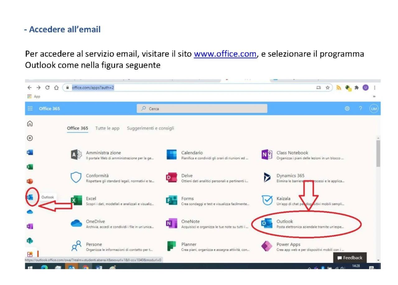398x285 pixels.
Task: Click the Office 365 brand link in the header
Action: 49,108
